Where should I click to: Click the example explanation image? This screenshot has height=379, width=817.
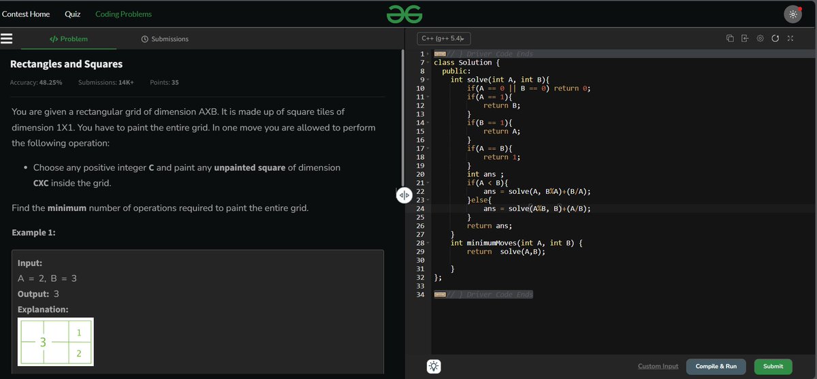[56, 342]
